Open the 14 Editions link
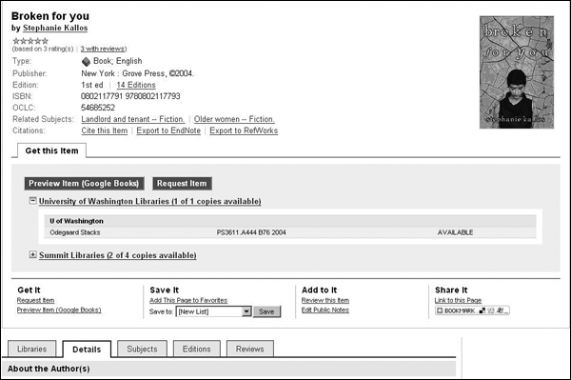This screenshot has height=380, width=571. [x=136, y=85]
